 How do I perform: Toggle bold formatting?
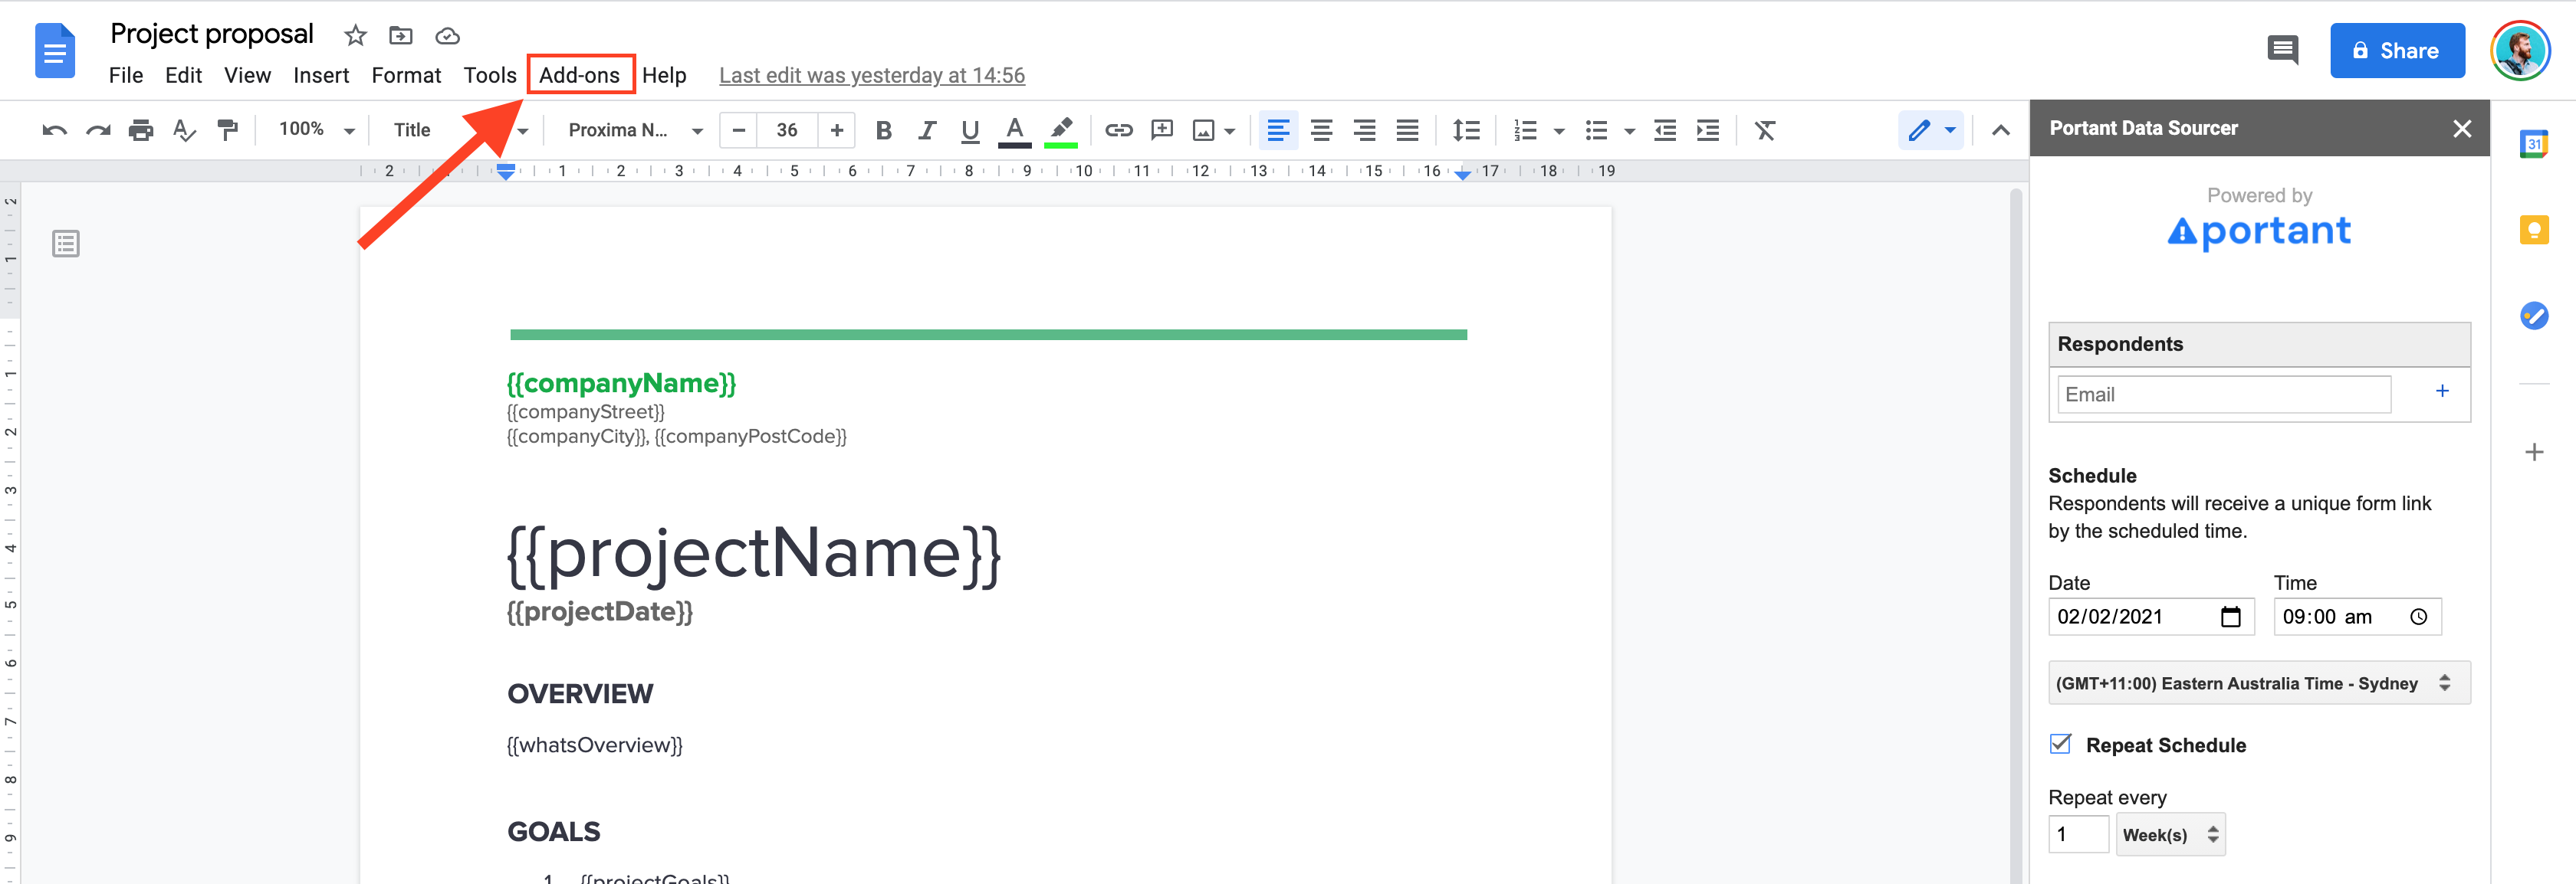click(x=883, y=130)
